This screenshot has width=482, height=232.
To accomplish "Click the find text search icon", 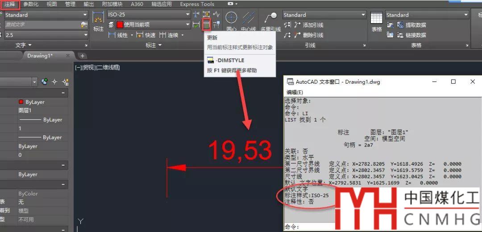I will tap(84, 25).
